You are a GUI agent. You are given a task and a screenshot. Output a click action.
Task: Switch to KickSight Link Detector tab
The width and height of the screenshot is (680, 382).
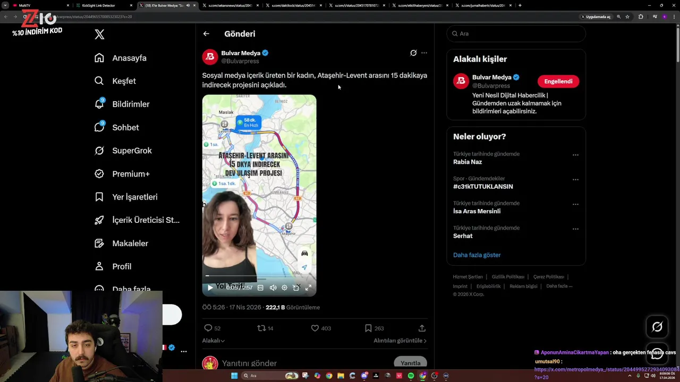coord(103,5)
